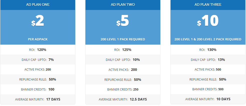Choose the $5 price in plan two
This screenshot has height=106, width=246.
pos(123,22)
